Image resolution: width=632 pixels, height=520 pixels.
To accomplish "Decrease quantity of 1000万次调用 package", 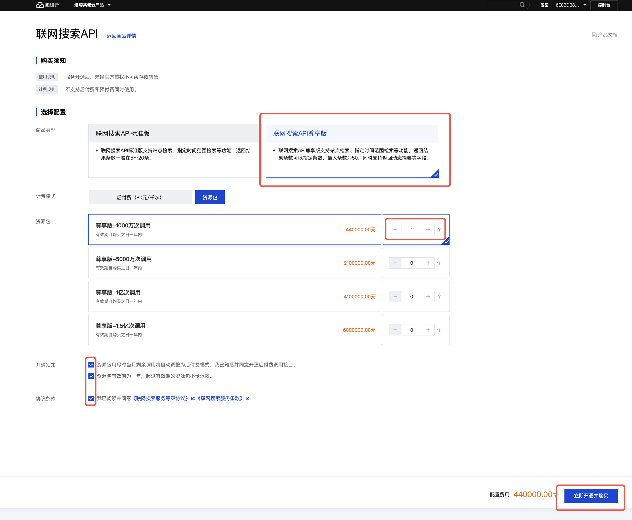I will [395, 230].
